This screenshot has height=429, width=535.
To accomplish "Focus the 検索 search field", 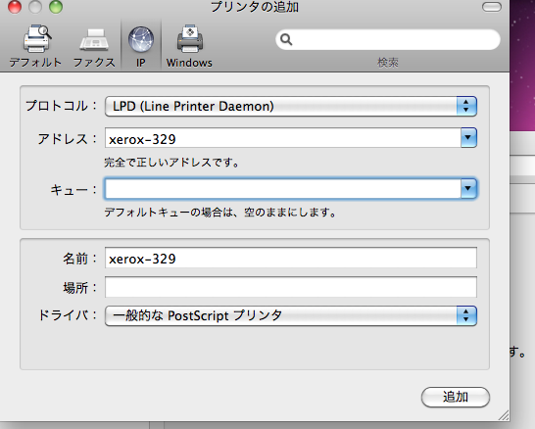I will click(x=388, y=39).
